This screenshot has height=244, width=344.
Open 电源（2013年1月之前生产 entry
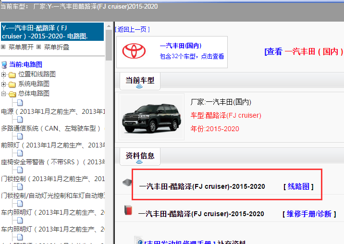pos(53,111)
